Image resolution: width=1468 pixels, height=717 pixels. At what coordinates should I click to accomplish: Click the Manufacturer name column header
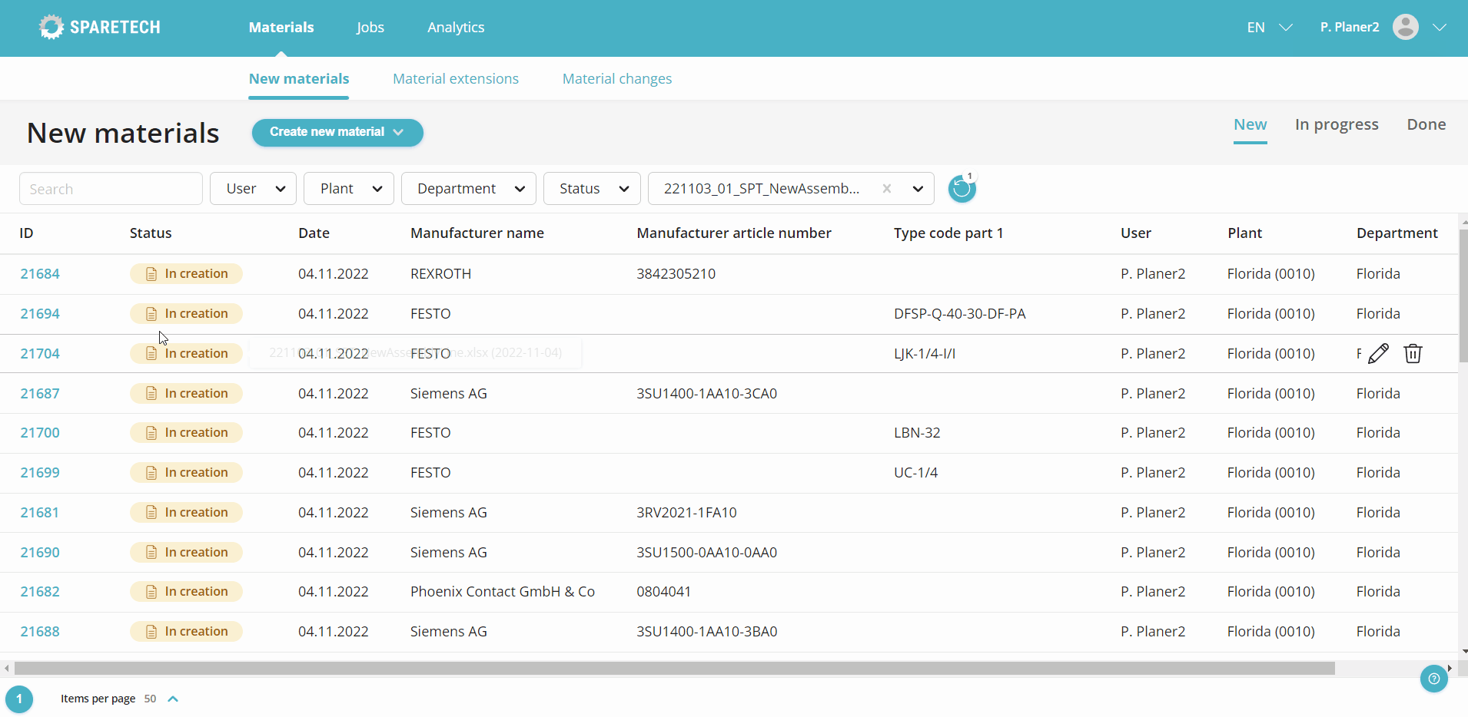477,233
